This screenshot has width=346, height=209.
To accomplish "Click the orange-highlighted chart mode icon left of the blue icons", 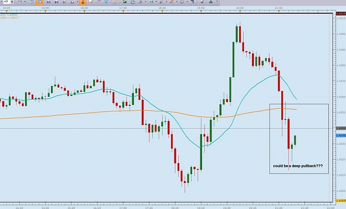I will click(39, 2).
